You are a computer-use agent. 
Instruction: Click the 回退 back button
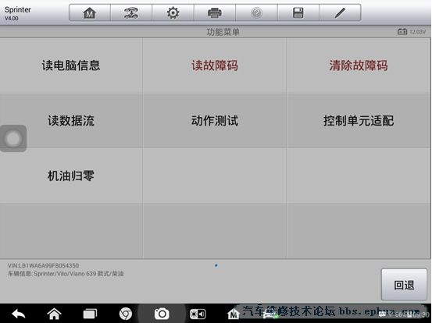pos(404,285)
